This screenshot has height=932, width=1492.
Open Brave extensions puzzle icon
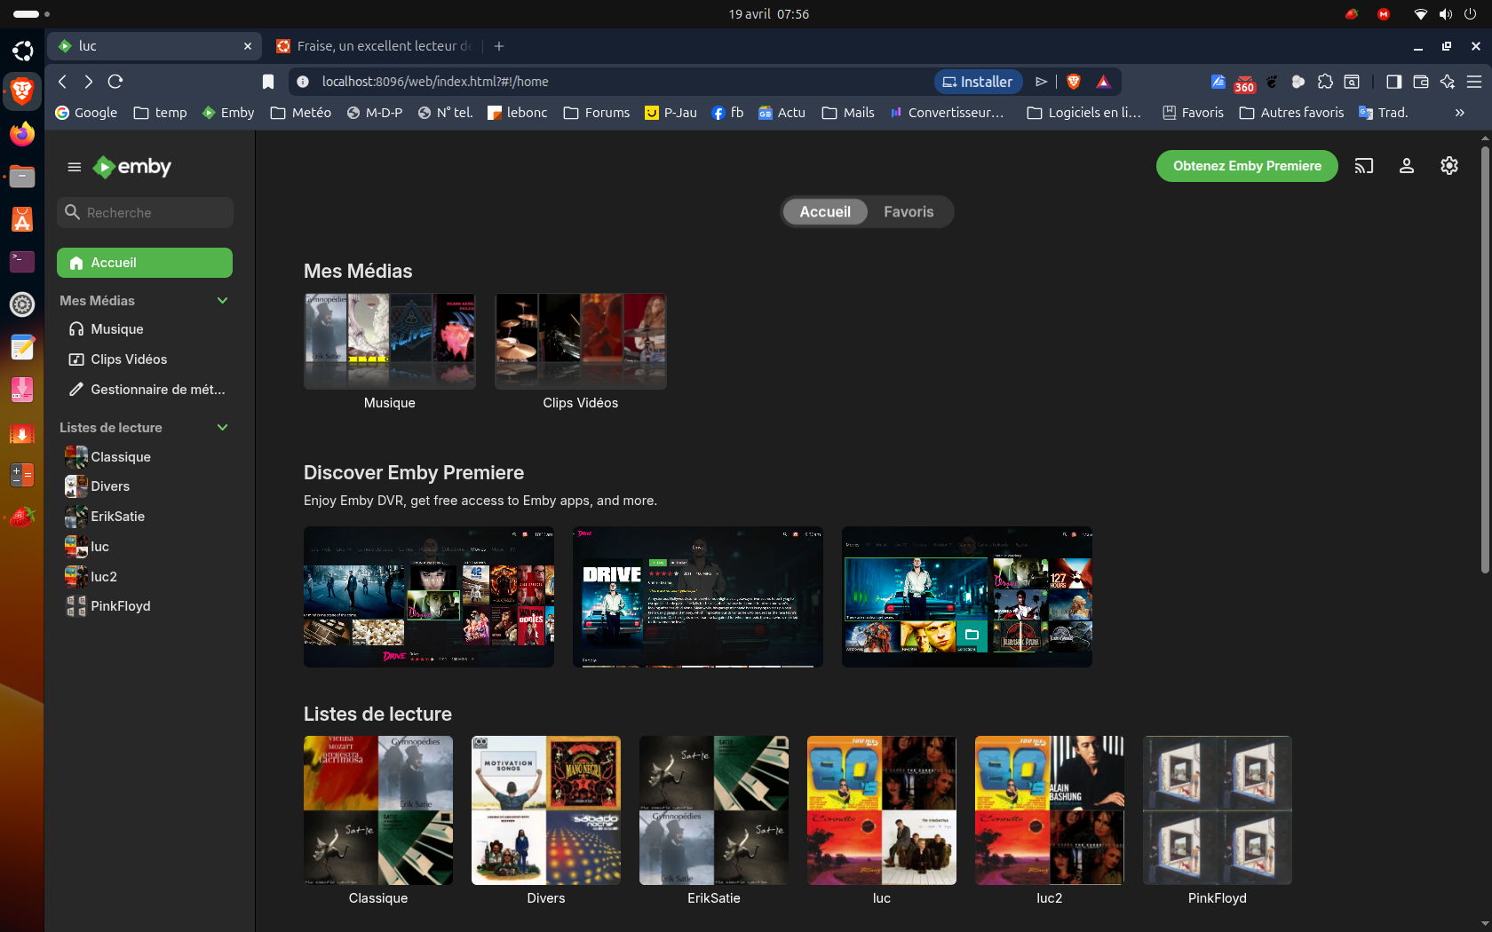coord(1325,82)
